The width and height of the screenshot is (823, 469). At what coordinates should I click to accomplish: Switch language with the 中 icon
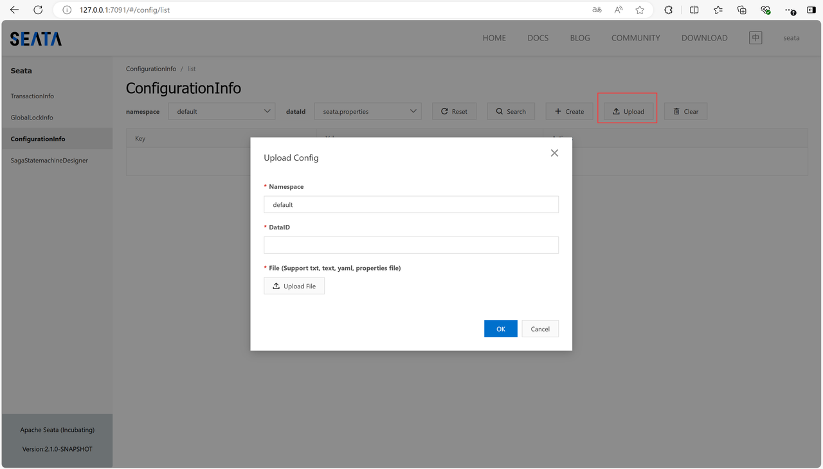pyautogui.click(x=755, y=38)
